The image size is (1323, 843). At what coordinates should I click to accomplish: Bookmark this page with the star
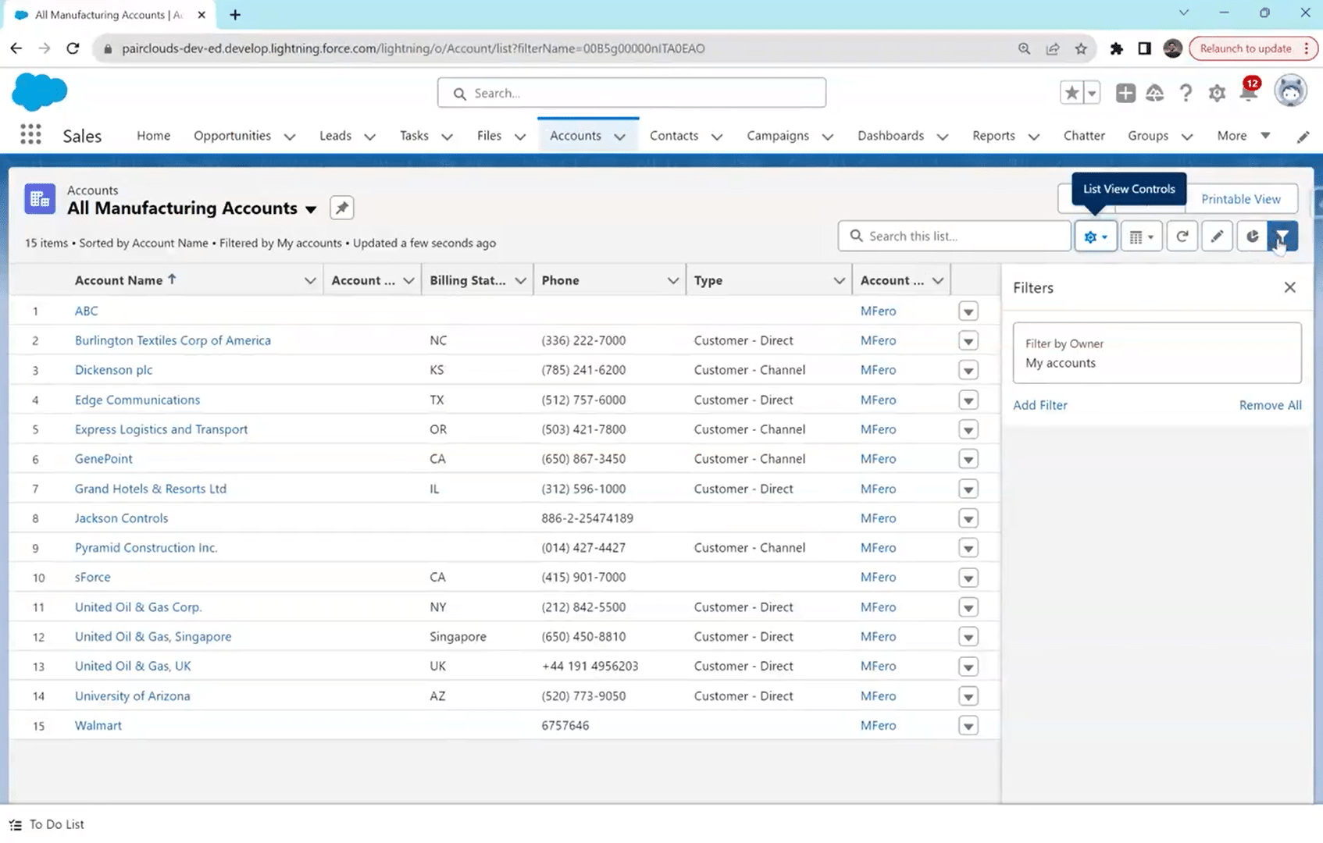1081,48
